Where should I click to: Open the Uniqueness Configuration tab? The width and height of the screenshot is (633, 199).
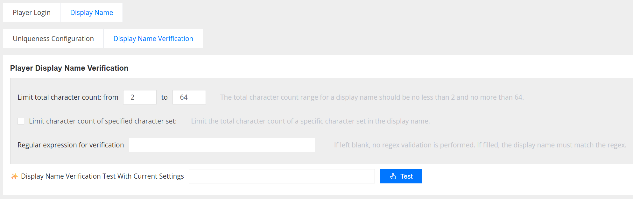[53, 39]
